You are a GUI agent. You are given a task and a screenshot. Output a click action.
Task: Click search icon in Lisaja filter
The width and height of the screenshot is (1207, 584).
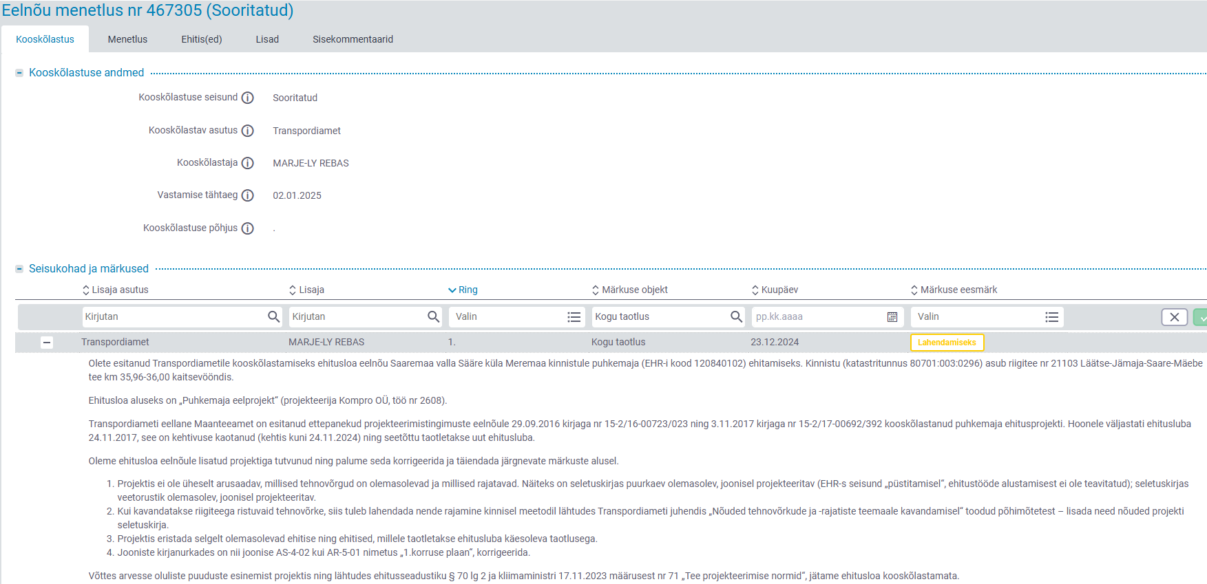click(x=434, y=316)
